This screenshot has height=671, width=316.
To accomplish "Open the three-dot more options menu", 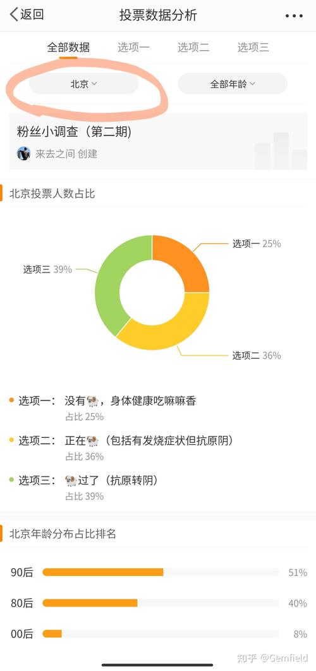I will coord(294,16).
